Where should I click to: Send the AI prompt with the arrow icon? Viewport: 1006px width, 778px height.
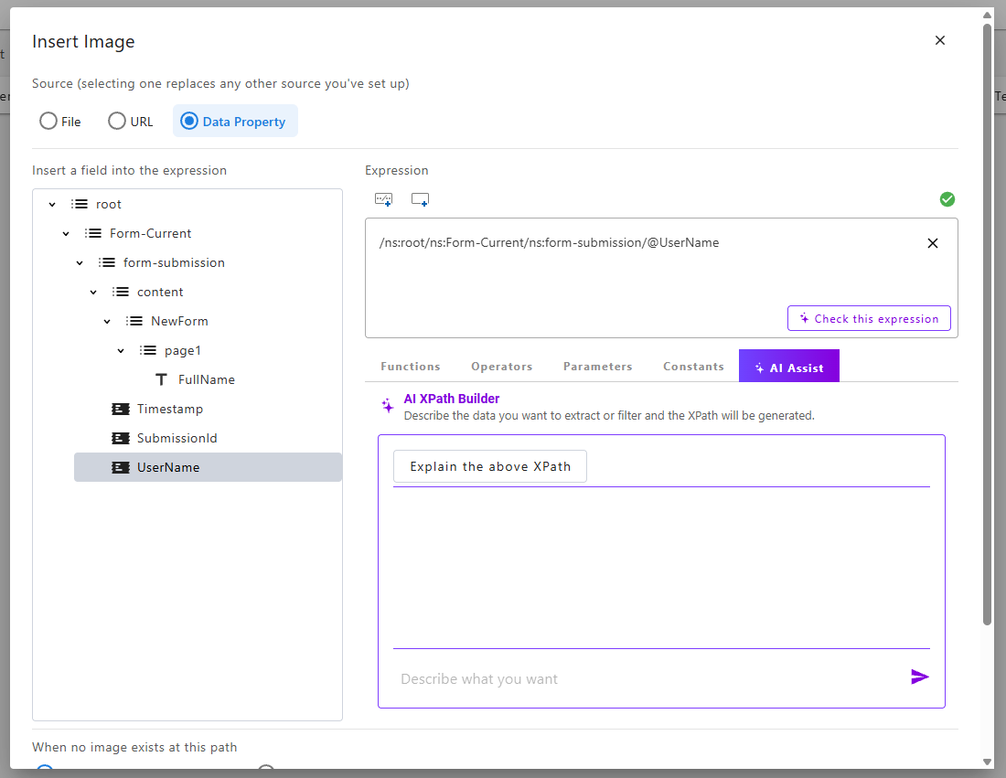click(919, 677)
